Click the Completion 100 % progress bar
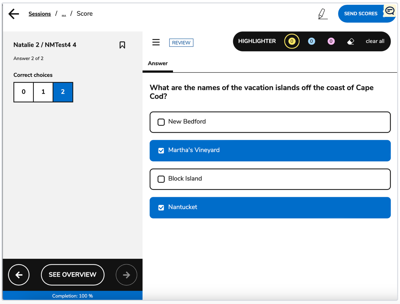 click(72, 296)
